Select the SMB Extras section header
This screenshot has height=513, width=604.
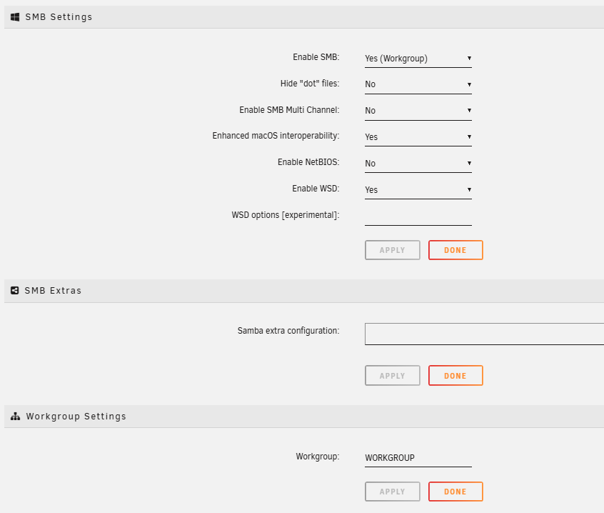pyautogui.click(x=53, y=291)
